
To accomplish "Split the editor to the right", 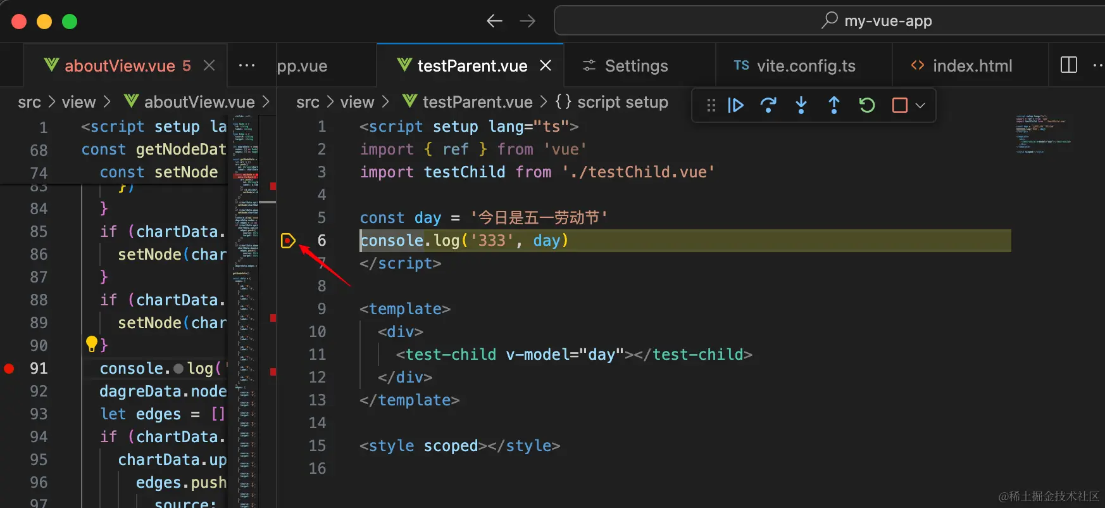I will [x=1069, y=65].
